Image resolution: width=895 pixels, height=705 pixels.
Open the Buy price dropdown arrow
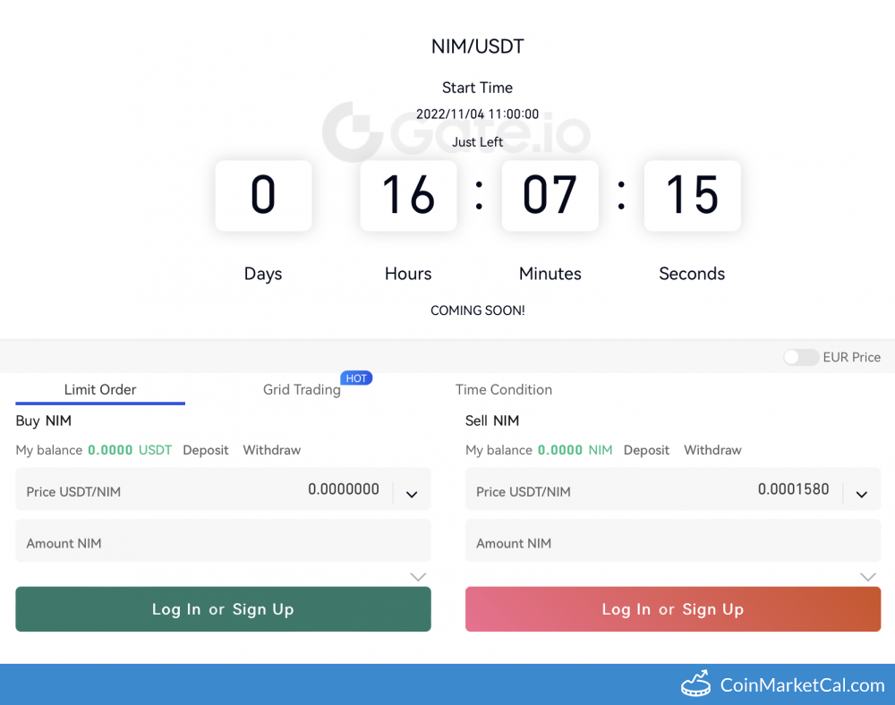[412, 494]
